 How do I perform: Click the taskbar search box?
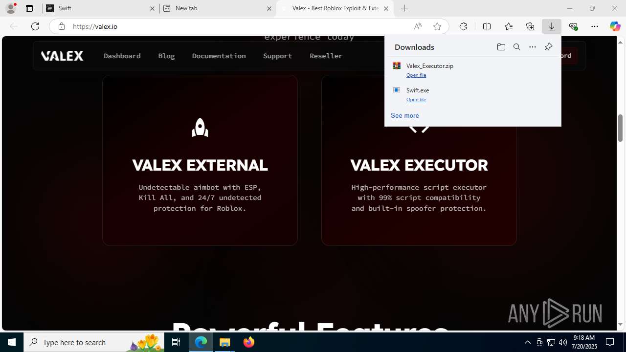click(x=94, y=342)
